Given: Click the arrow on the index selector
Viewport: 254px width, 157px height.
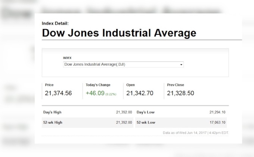Looking at the screenshot, I should [182, 65].
